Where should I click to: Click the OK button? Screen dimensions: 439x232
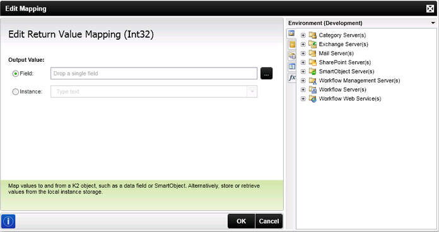(241, 221)
